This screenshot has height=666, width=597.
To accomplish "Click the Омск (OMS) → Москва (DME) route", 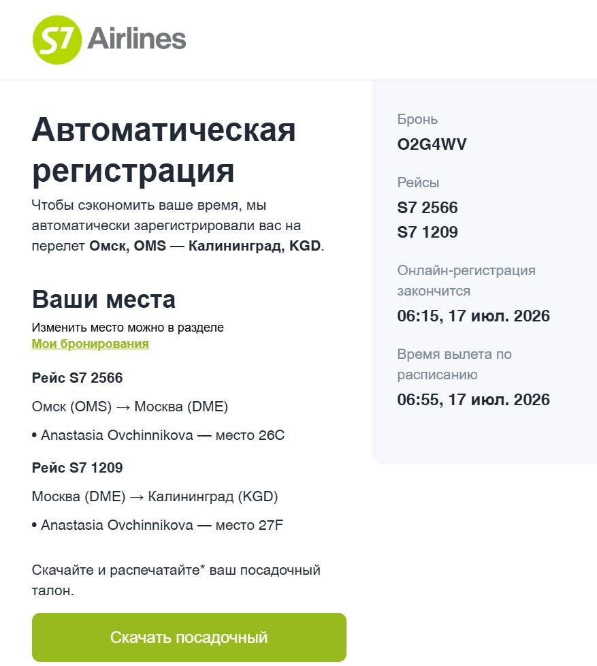I will pyautogui.click(x=130, y=407).
